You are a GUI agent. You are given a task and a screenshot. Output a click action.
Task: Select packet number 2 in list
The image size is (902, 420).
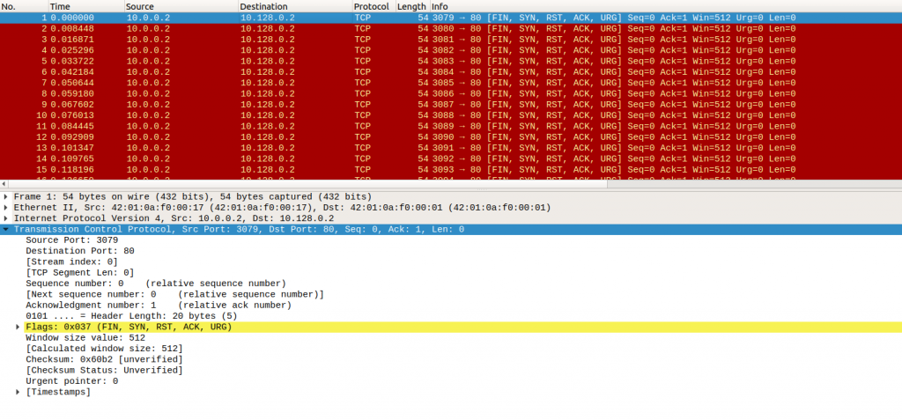(264, 28)
